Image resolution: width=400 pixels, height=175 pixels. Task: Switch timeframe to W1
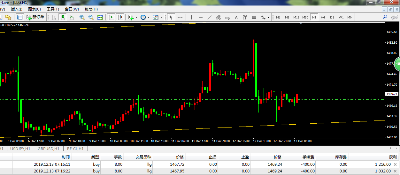tap(341, 17)
